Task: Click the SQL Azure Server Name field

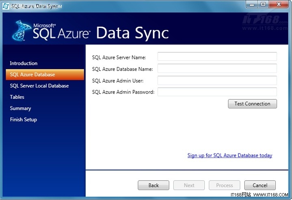Action: click(217, 56)
